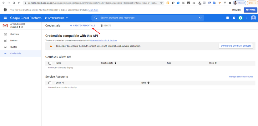Screen dimensions: 258x126
Task: Click the search magnifier icon
Action: [x=96, y=18]
